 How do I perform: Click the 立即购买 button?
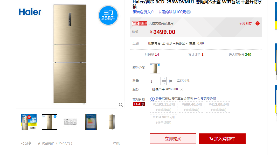tap(173, 139)
